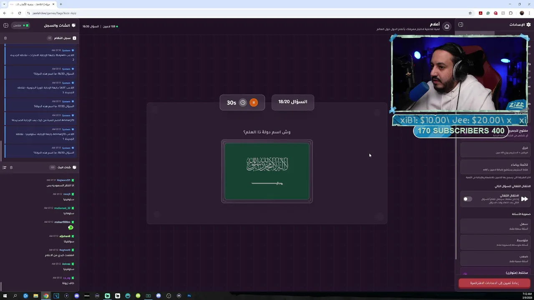Click the متصل connected status badge

(20, 25)
